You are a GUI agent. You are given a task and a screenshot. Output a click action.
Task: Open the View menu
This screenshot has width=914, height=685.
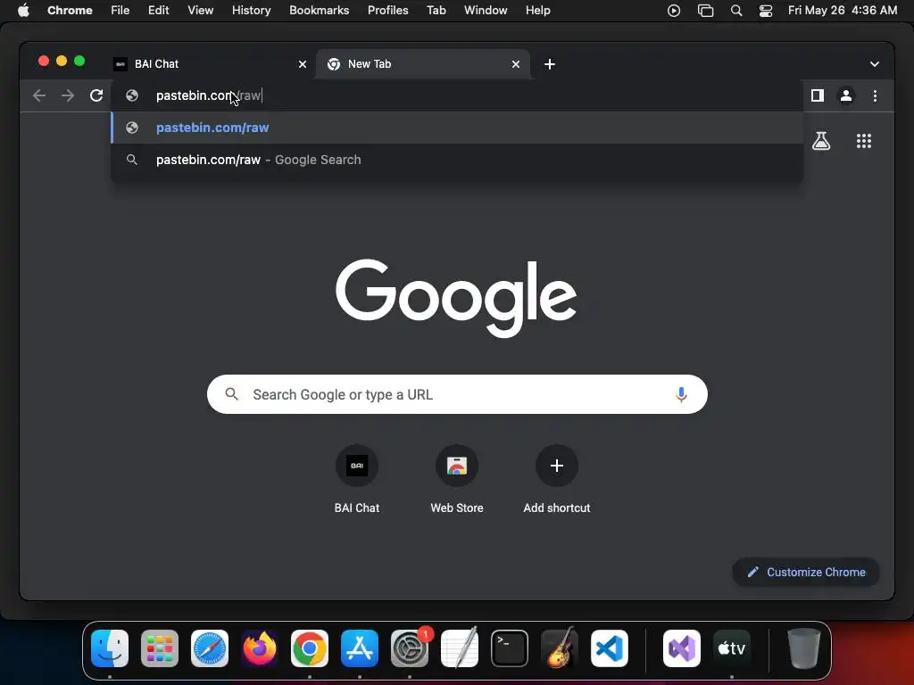tap(200, 11)
